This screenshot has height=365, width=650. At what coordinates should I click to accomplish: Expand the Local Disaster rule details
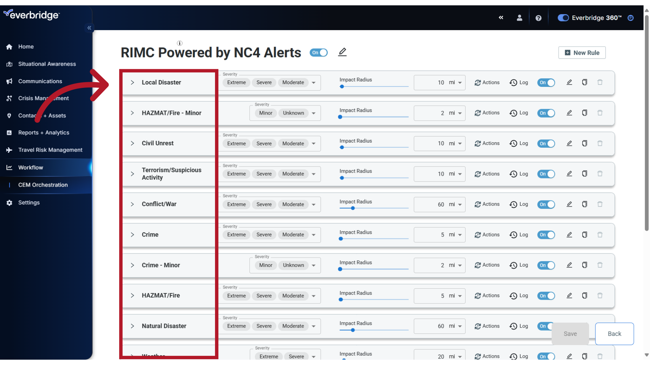click(132, 82)
